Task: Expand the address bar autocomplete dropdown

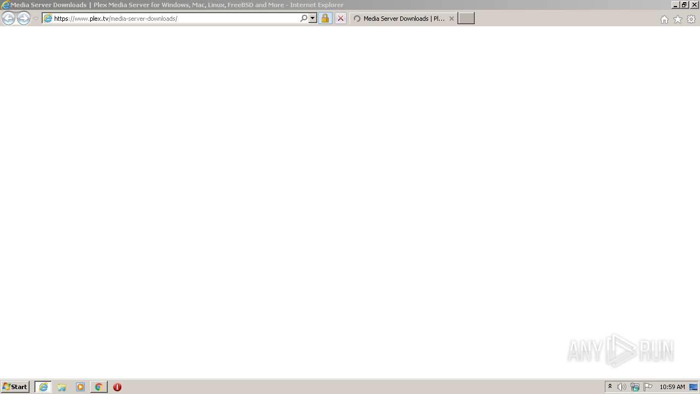Action: (313, 19)
